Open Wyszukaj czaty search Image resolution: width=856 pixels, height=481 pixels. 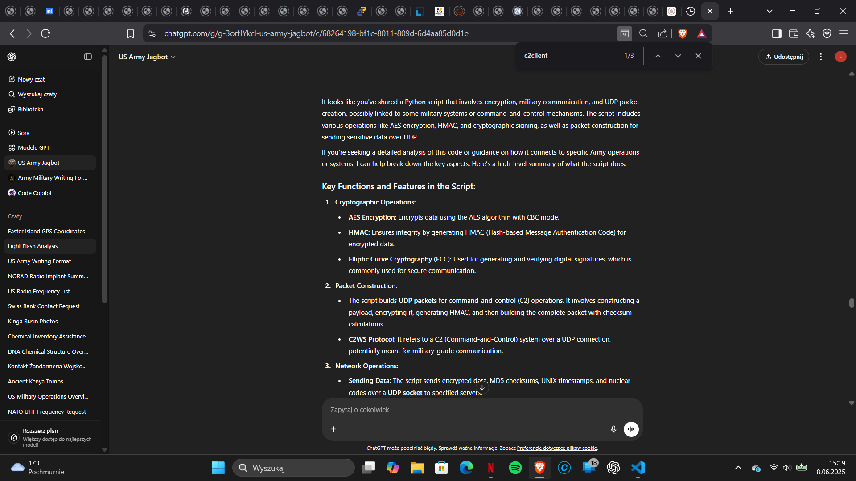50,94
